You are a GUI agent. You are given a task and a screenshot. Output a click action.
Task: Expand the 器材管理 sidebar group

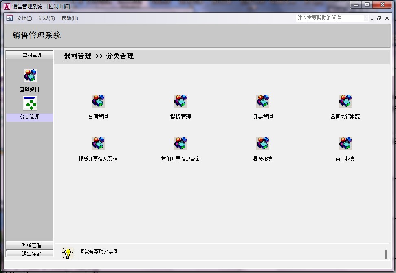pyautogui.click(x=30, y=55)
